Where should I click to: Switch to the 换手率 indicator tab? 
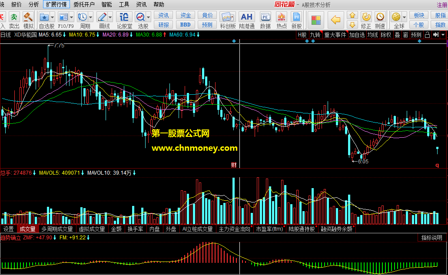point(136,229)
